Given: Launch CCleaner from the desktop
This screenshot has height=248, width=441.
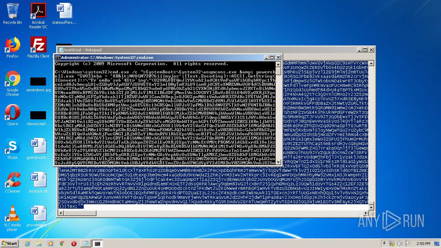Looking at the screenshot, I should [x=12, y=183].
